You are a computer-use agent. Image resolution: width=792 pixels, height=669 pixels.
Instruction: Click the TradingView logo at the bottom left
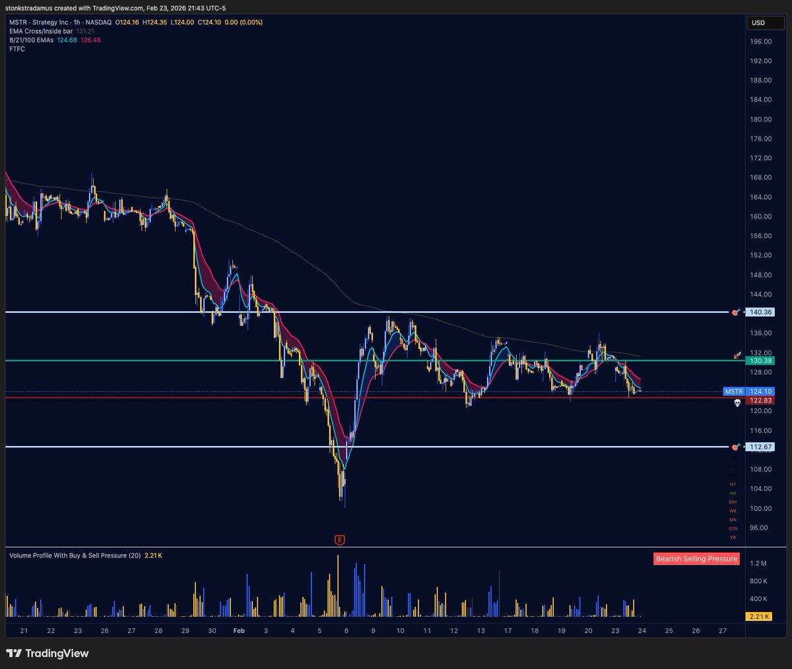pos(48,653)
